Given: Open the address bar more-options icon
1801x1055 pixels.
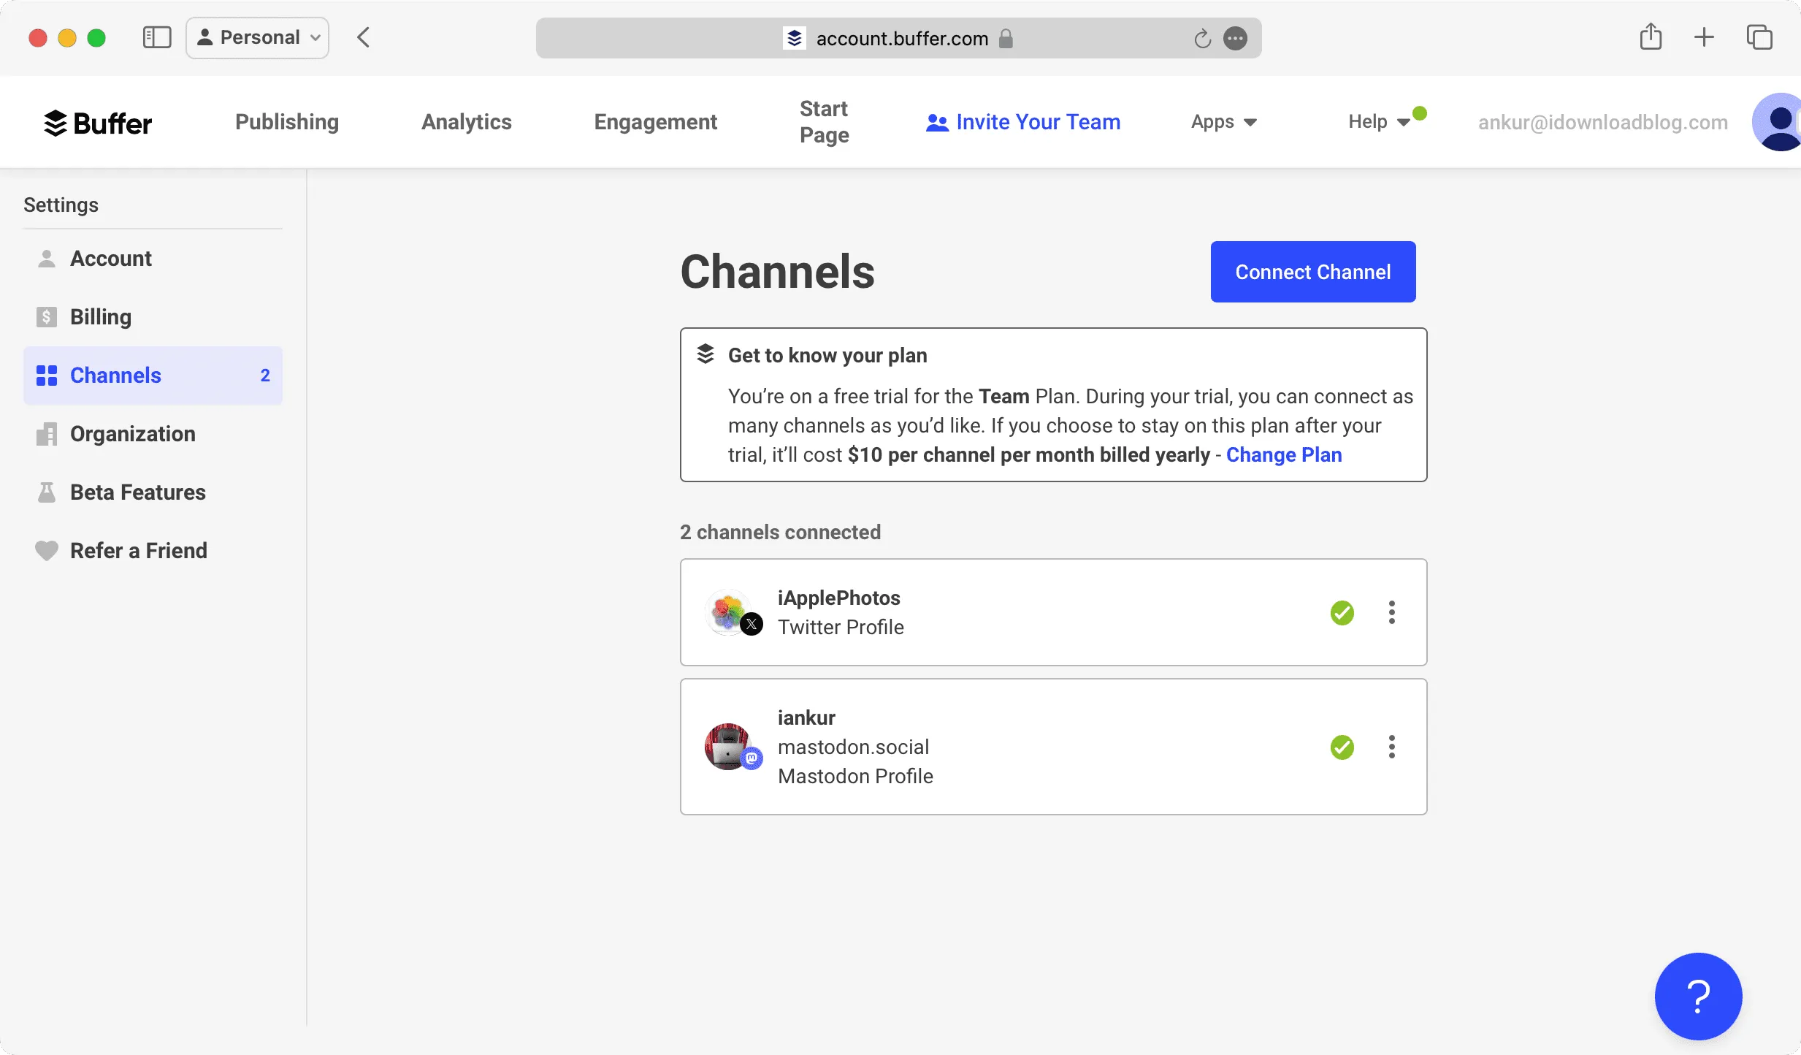Looking at the screenshot, I should 1235,38.
